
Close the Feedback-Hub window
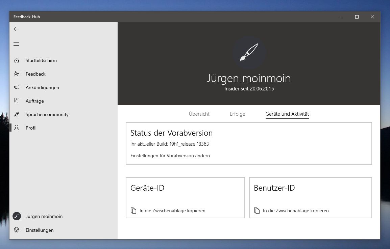pos(372,17)
